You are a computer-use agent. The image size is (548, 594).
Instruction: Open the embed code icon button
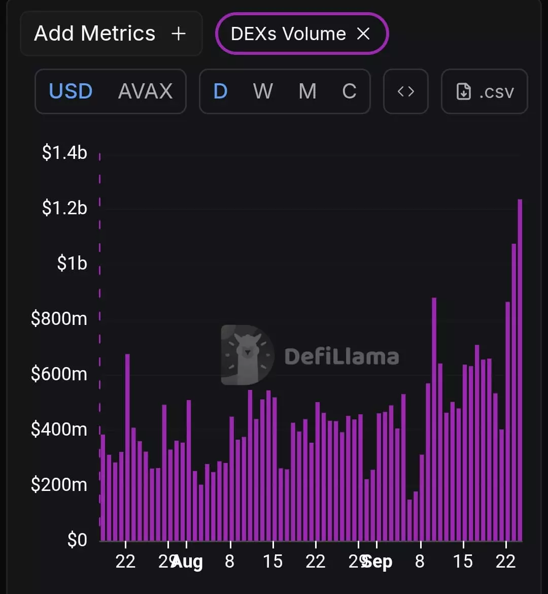click(405, 91)
